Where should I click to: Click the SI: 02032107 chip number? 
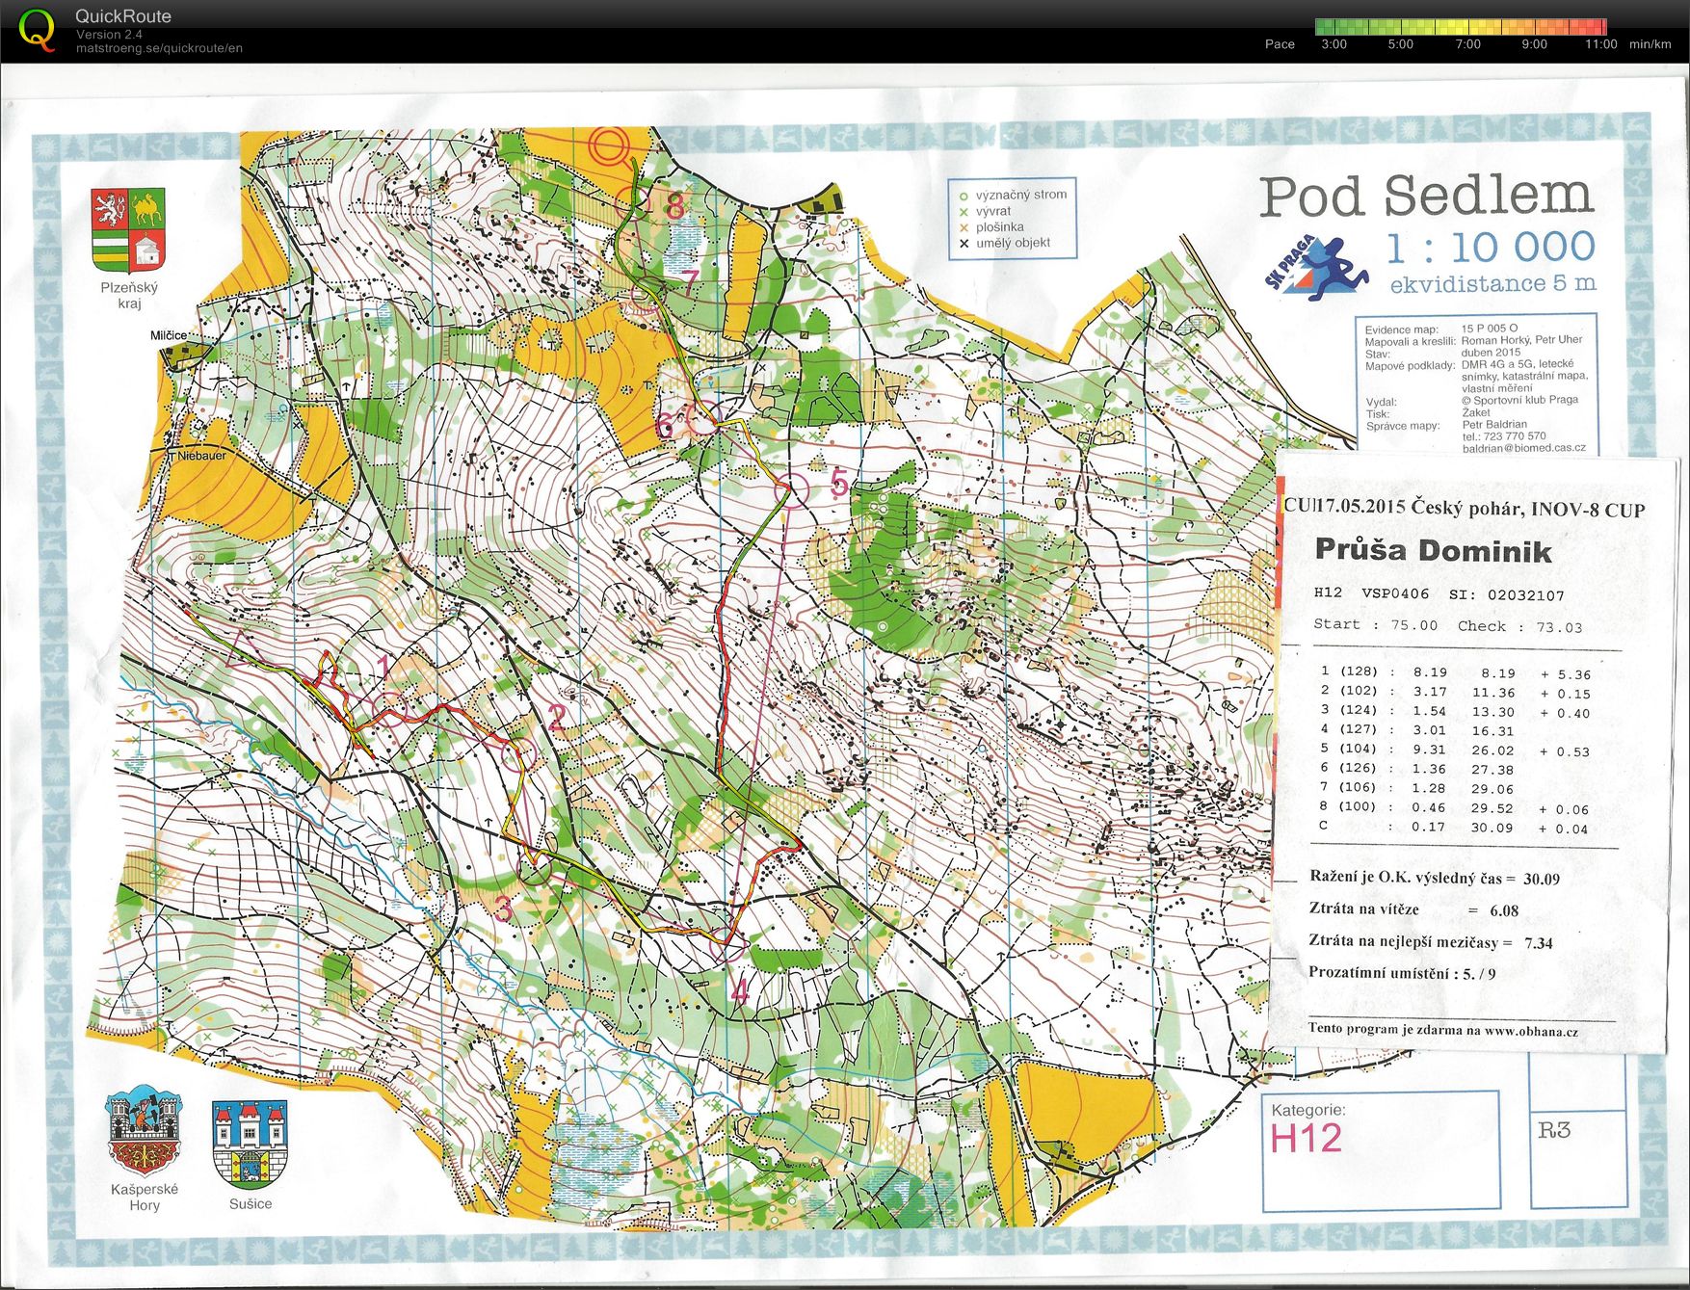coord(1506,595)
